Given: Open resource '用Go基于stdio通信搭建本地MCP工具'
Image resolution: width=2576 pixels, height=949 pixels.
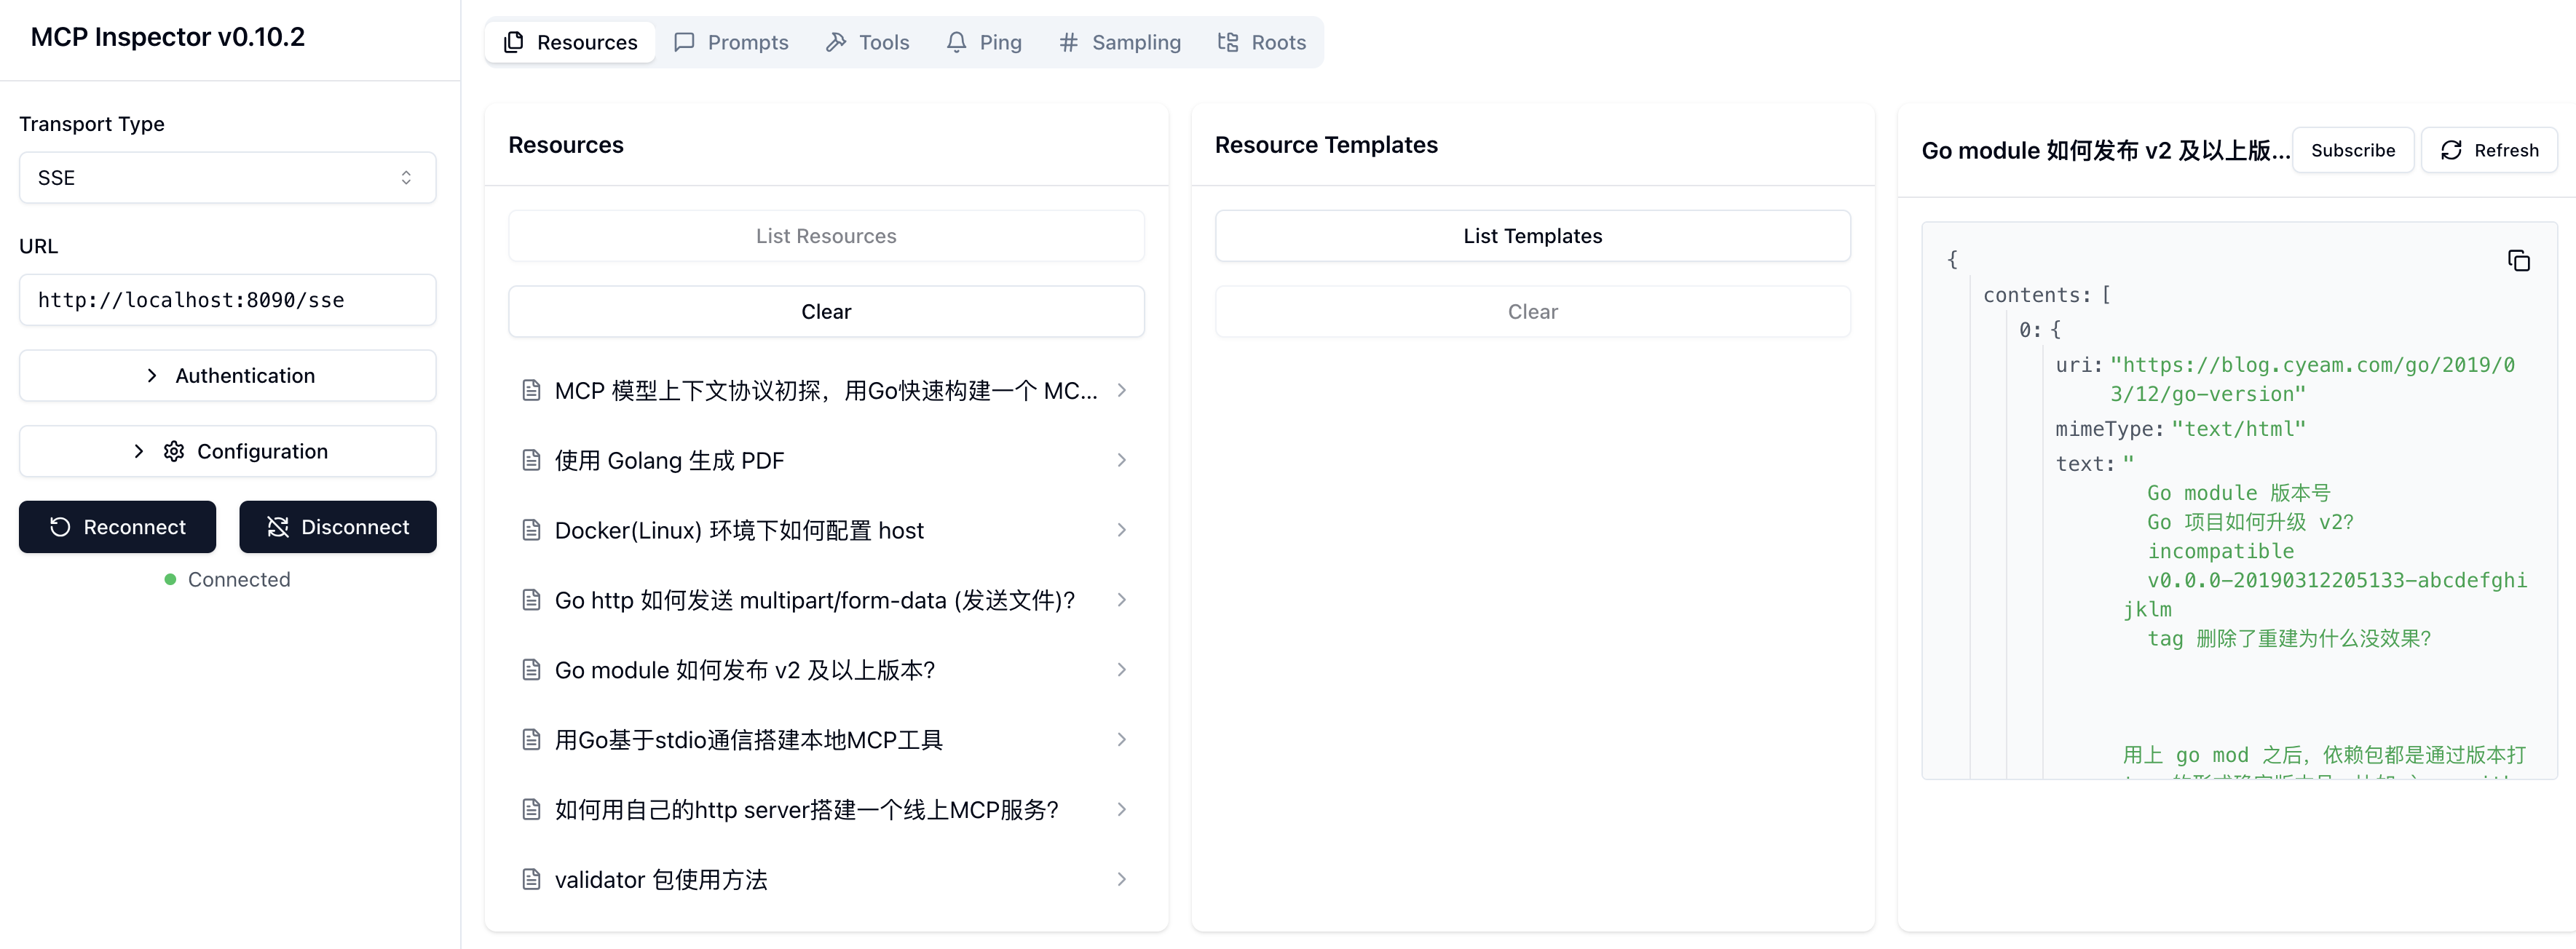Looking at the screenshot, I should point(826,740).
